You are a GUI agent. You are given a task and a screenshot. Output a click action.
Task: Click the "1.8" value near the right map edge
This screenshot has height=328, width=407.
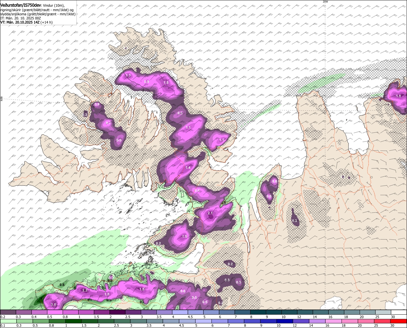398,96
